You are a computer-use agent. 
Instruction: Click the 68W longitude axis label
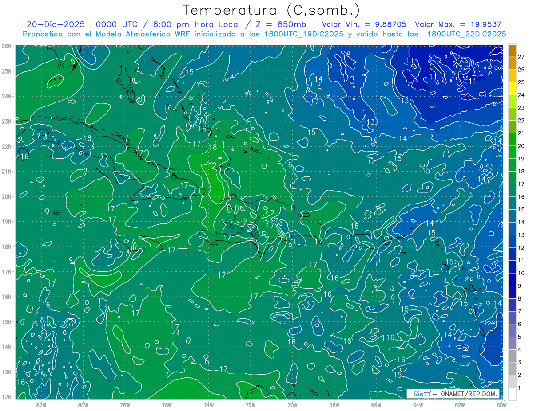pyautogui.click(x=334, y=405)
